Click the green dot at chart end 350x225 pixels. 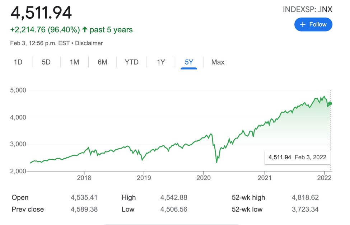coord(330,103)
